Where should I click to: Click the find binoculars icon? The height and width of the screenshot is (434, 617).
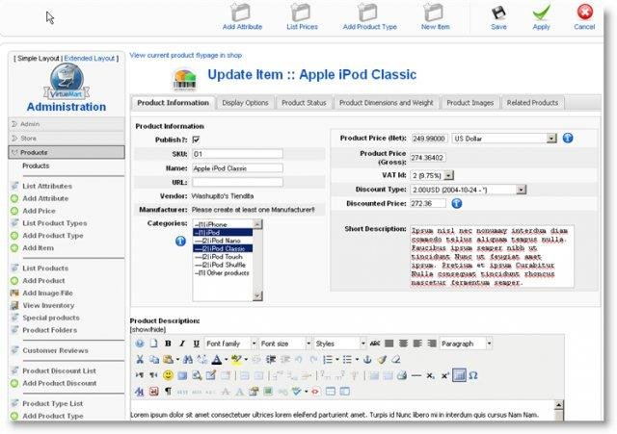point(188,359)
